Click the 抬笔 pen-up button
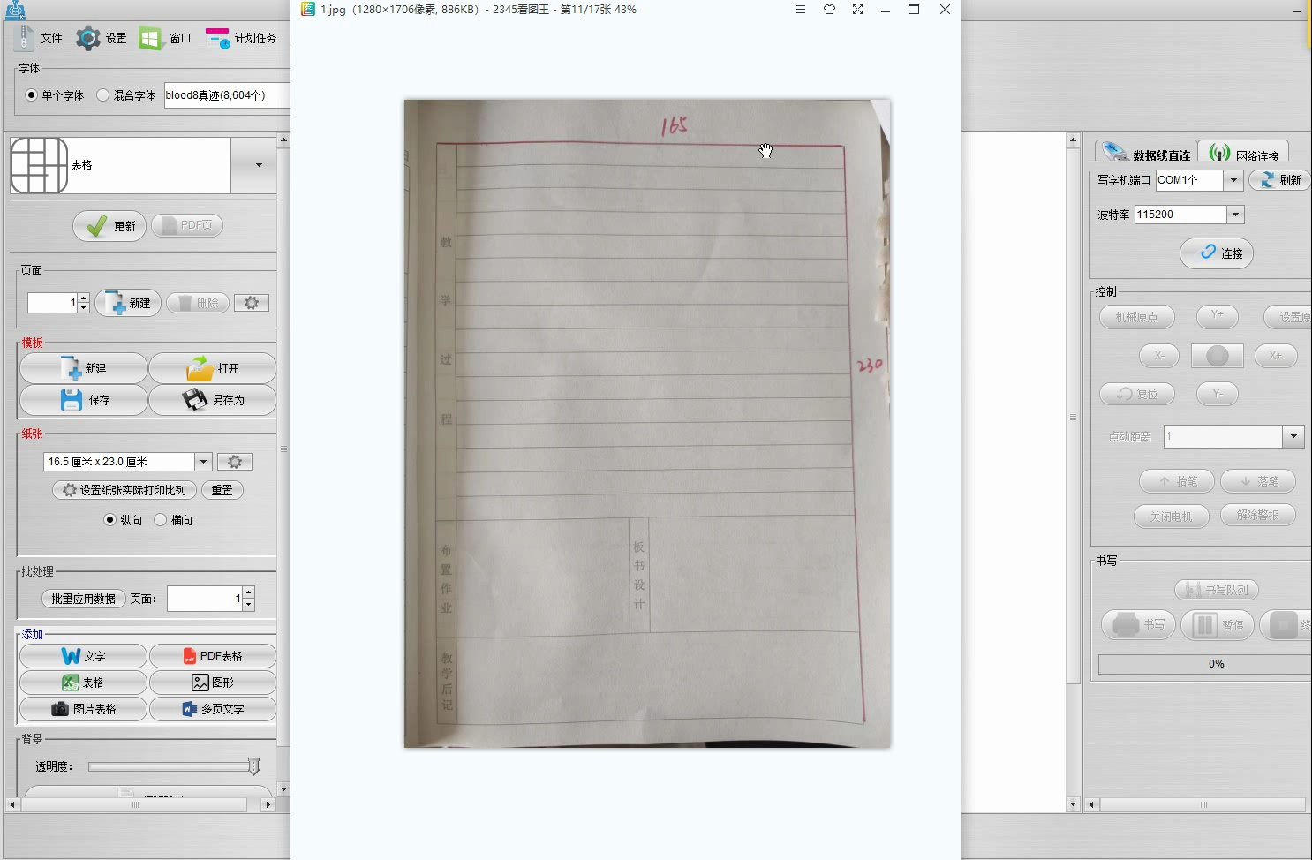 [1177, 481]
